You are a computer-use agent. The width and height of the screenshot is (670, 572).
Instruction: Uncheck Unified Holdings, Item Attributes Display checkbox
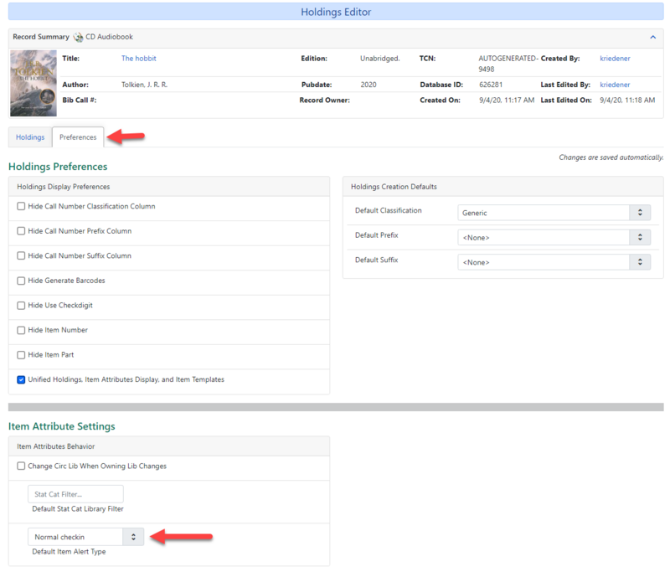(x=21, y=379)
